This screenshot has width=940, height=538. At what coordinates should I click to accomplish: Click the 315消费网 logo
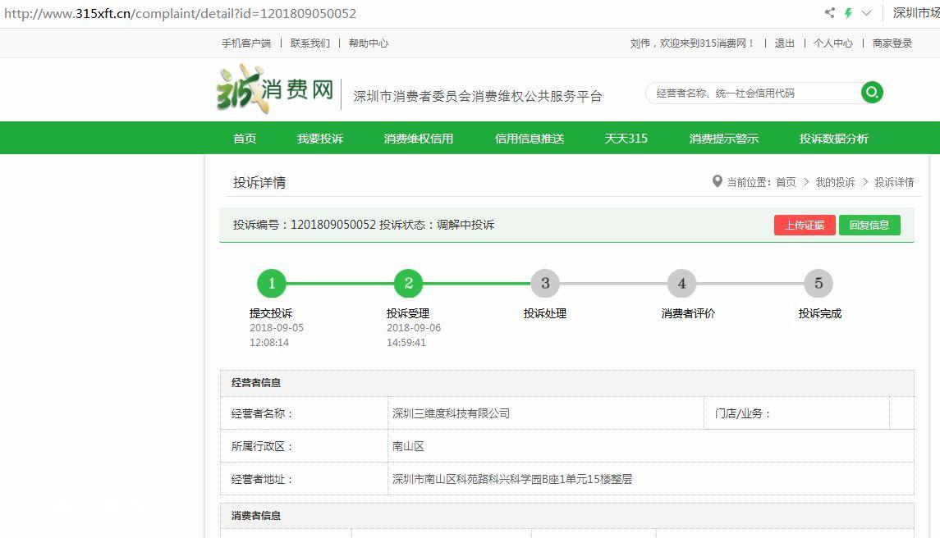pyautogui.click(x=275, y=89)
